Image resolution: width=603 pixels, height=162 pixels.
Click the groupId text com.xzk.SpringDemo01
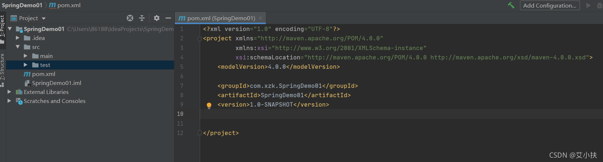coord(286,86)
